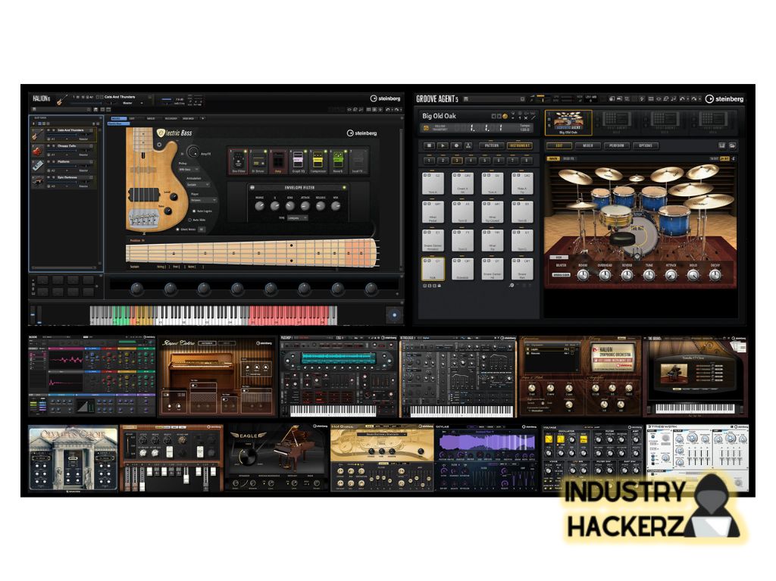Switch to the Options tab
Screen dimensions: 776x581
(x=646, y=145)
